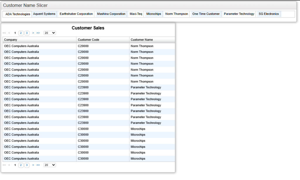Choose Earthshaker Corporation in slicer
Image resolution: width=300 pixels, height=180 pixels.
76,14
